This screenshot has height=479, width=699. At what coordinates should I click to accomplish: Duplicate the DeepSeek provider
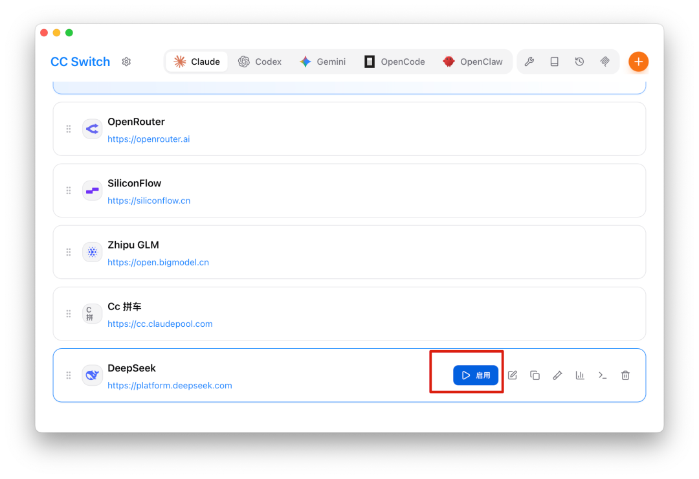point(535,375)
